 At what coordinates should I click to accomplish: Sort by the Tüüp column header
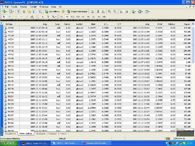(54, 24)
